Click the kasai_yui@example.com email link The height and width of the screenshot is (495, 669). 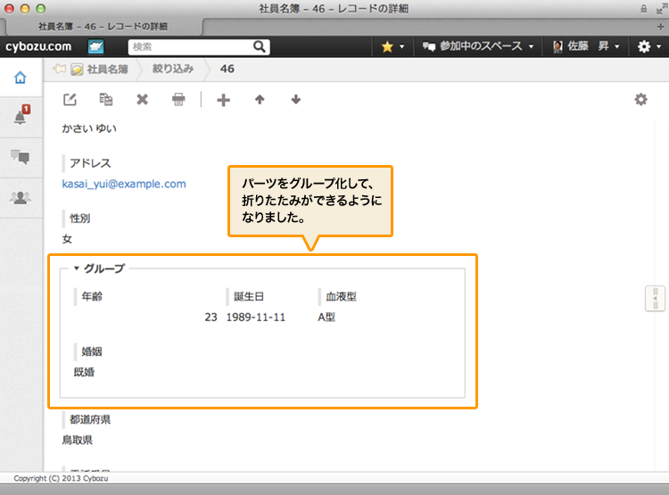click(x=124, y=184)
